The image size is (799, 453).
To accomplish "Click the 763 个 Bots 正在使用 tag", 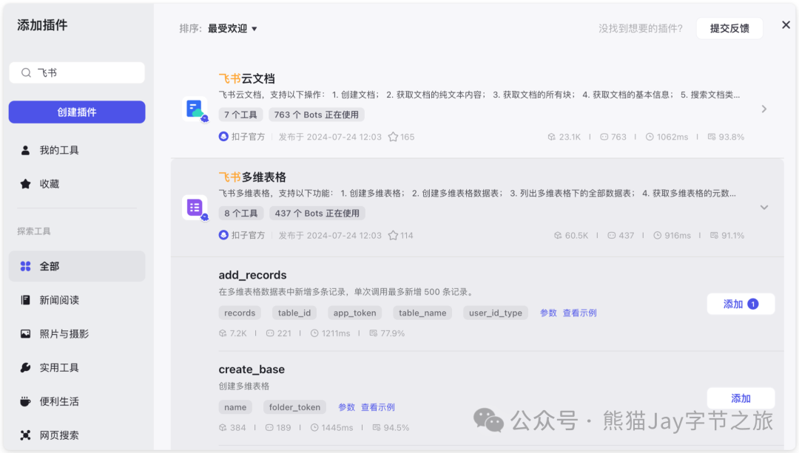I will [317, 115].
